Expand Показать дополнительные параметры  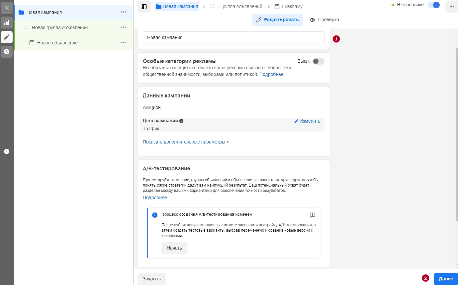pos(186,142)
